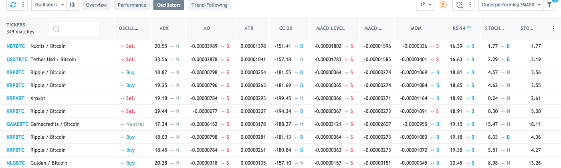Click the description 'Tether Usd / Bitcoin'

click(x=53, y=60)
